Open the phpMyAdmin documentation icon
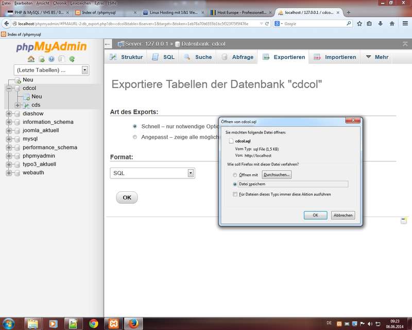 click(51, 59)
